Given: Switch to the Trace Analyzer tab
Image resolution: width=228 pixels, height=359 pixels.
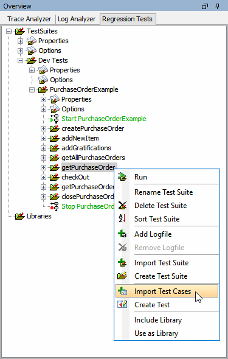Looking at the screenshot, I should click(29, 19).
